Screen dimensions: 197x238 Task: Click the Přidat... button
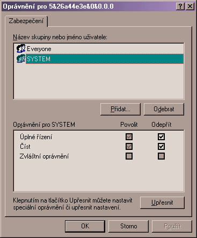pos(120,109)
